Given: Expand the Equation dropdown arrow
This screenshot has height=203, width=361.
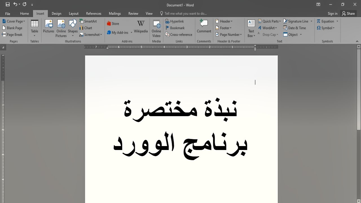Looking at the screenshot, I should (x=337, y=21).
